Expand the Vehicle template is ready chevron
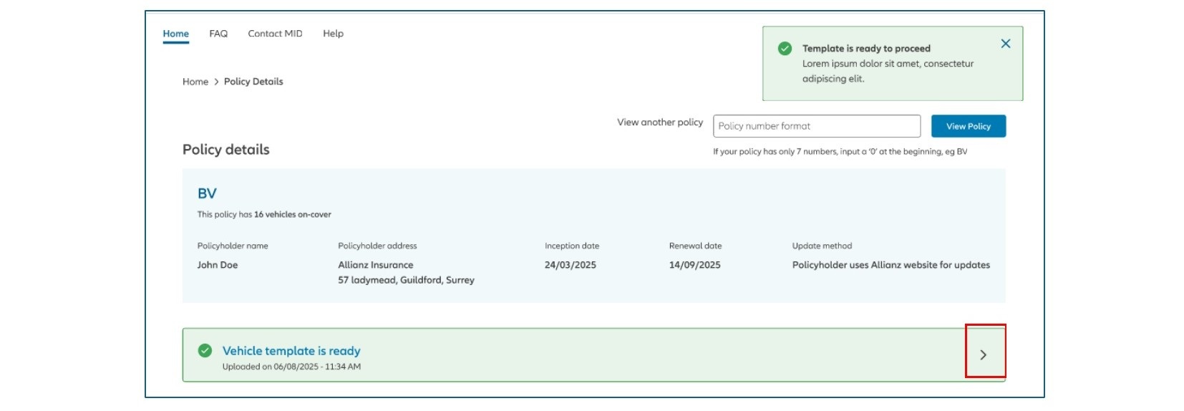The height and width of the screenshot is (411, 1184). 984,354
